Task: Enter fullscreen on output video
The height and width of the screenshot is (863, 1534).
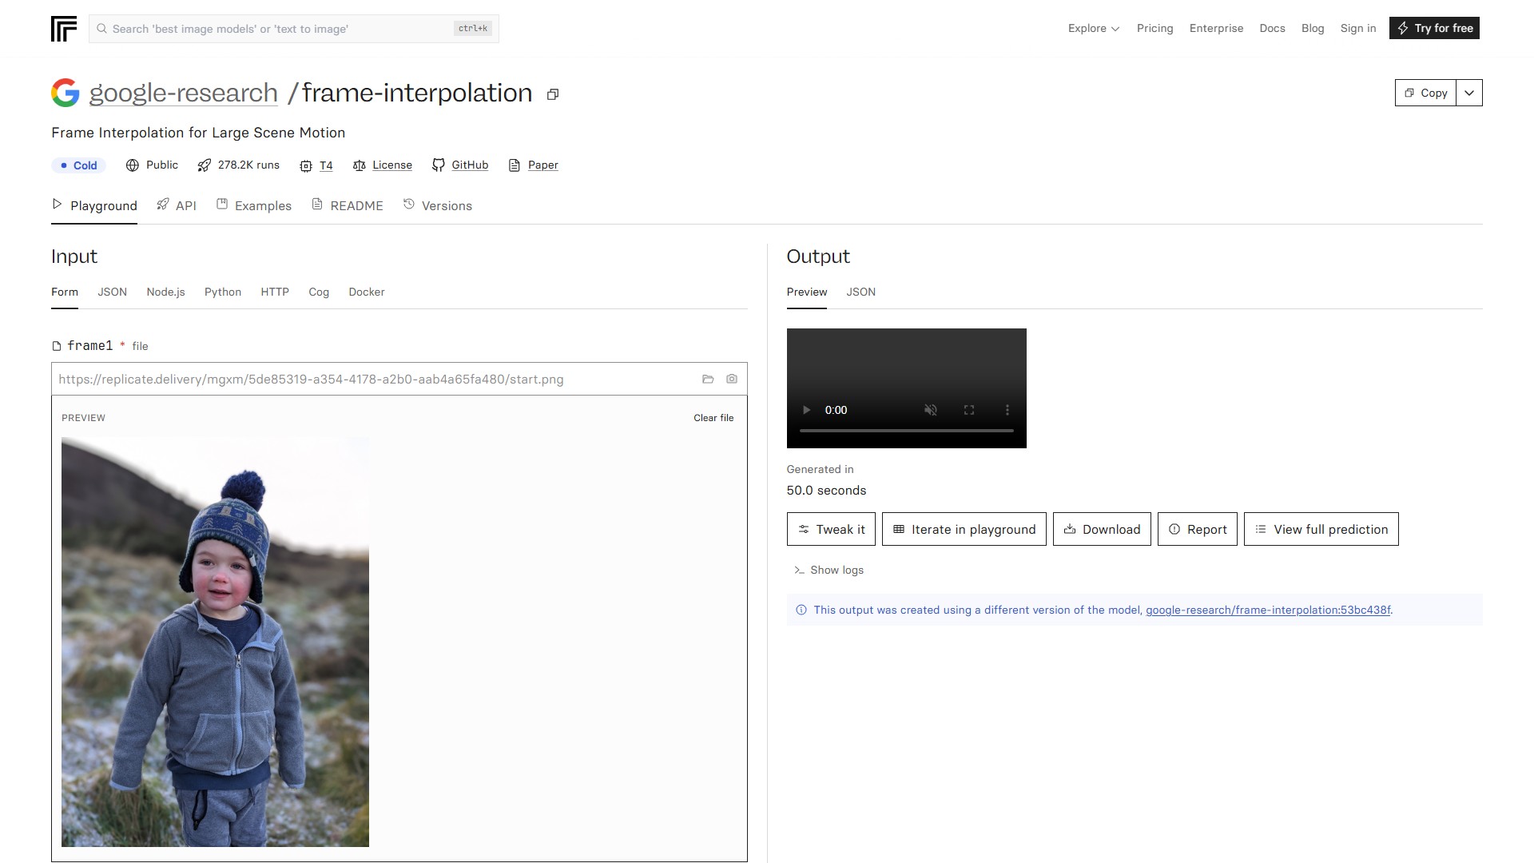Action: pyautogui.click(x=969, y=410)
